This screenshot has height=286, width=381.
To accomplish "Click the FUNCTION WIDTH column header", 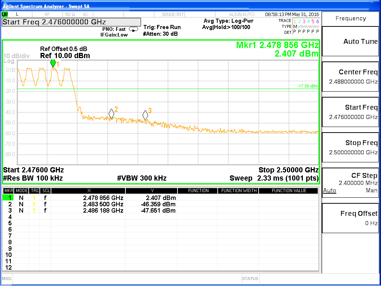I will pyautogui.click(x=238, y=191).
